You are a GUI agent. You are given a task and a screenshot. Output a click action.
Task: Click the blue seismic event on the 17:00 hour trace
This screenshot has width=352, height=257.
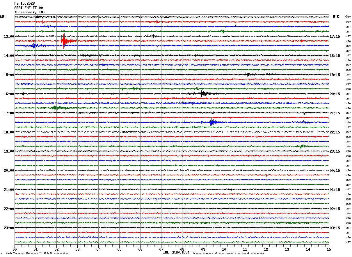pos(213,122)
